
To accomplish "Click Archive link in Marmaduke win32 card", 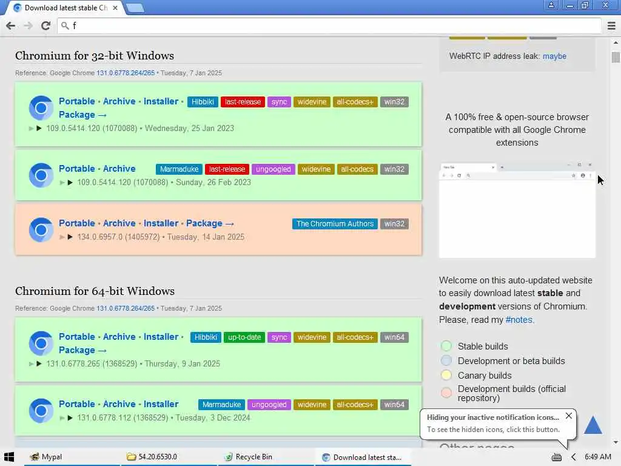I will (x=119, y=169).
